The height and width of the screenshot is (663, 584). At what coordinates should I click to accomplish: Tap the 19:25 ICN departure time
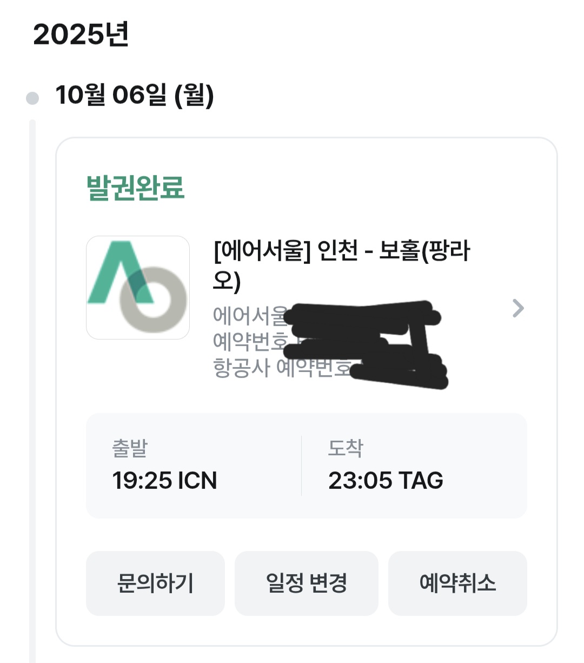[164, 480]
